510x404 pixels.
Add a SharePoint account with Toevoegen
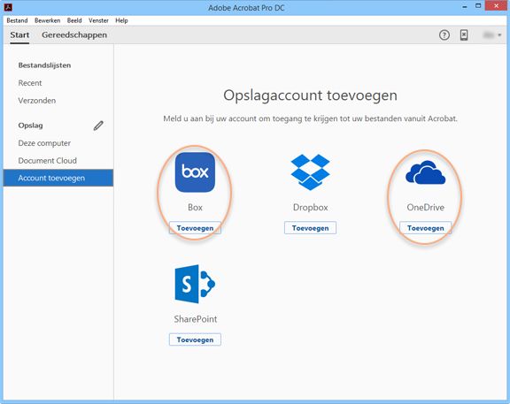(x=195, y=339)
